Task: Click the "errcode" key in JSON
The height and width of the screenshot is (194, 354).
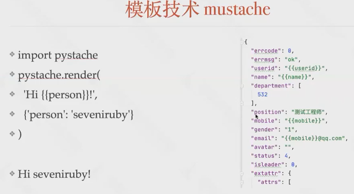Action: point(264,51)
